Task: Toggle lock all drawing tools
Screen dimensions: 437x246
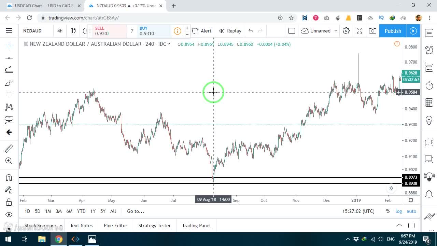Action: click(x=9, y=202)
